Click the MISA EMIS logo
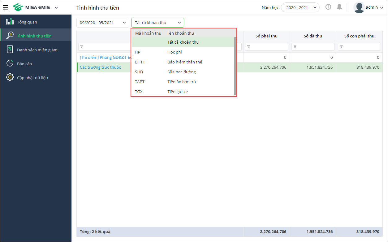Viewport: 388px width, 242px height. [x=31, y=7]
